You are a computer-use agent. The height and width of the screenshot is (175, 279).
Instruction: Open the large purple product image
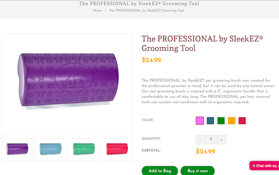point(67,84)
